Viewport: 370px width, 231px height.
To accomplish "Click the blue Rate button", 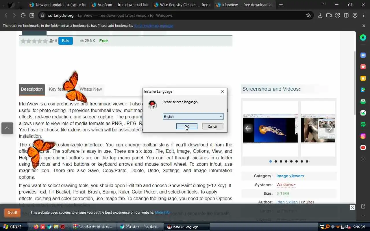I will [x=66, y=41].
